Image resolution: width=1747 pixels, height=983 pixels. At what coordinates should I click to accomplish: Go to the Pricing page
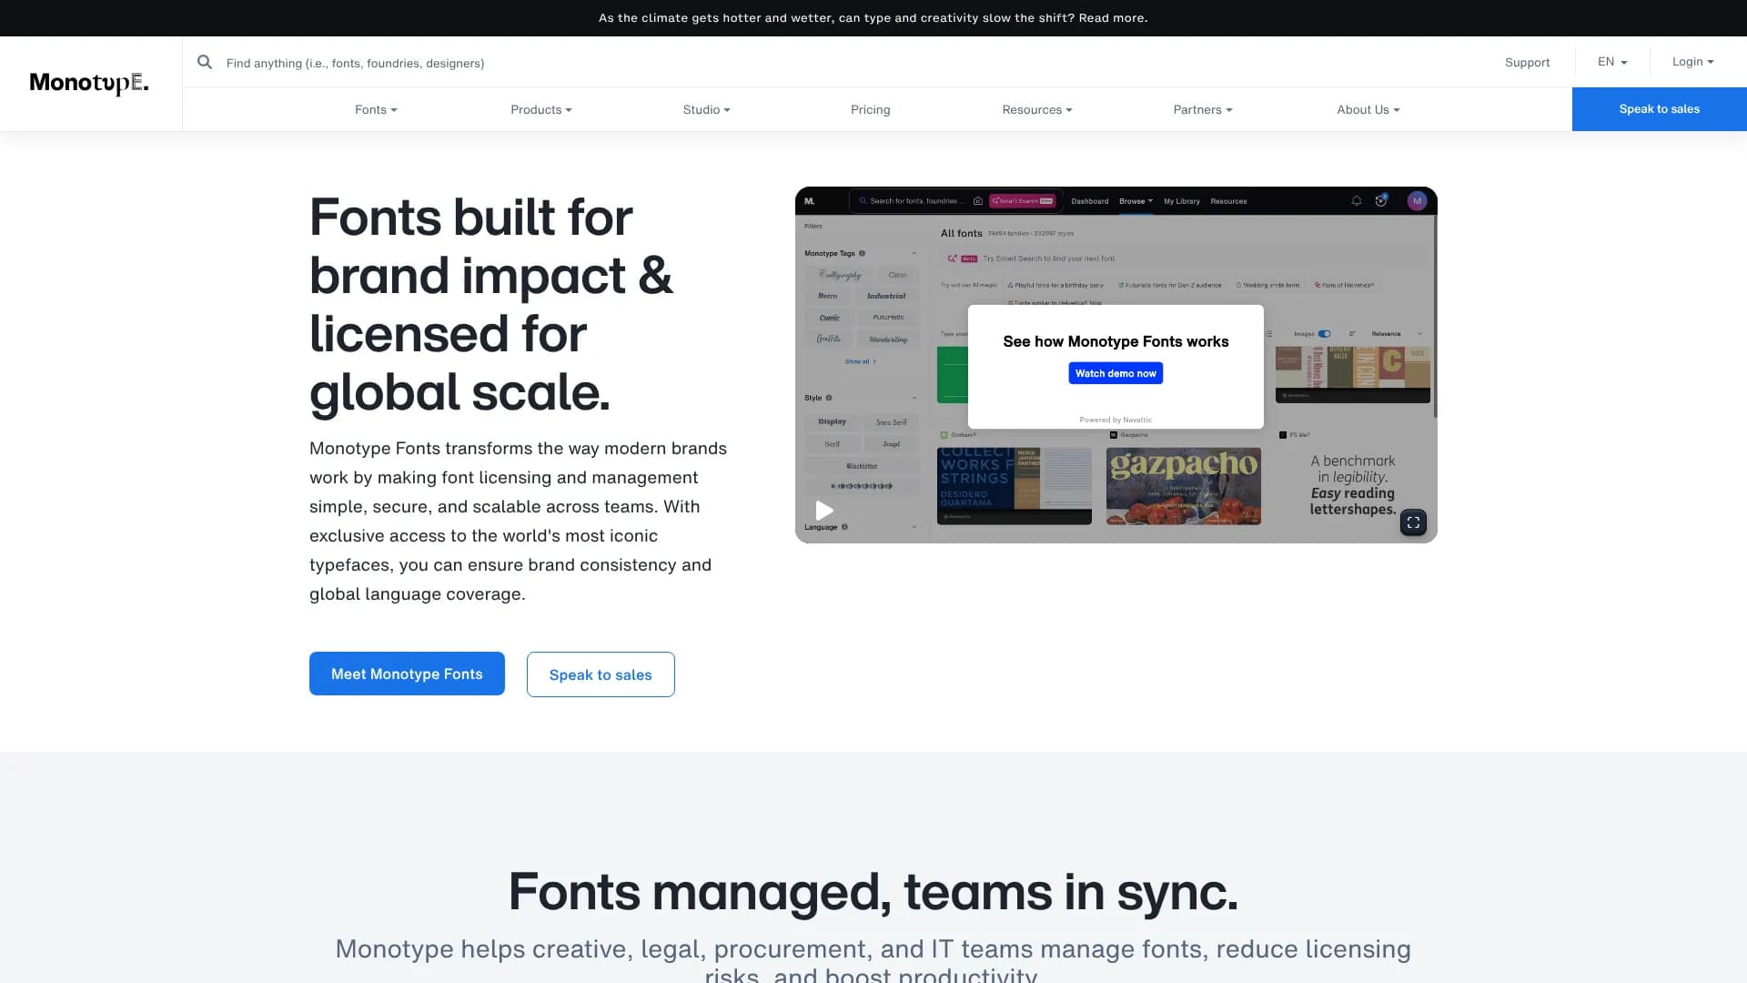coord(871,109)
